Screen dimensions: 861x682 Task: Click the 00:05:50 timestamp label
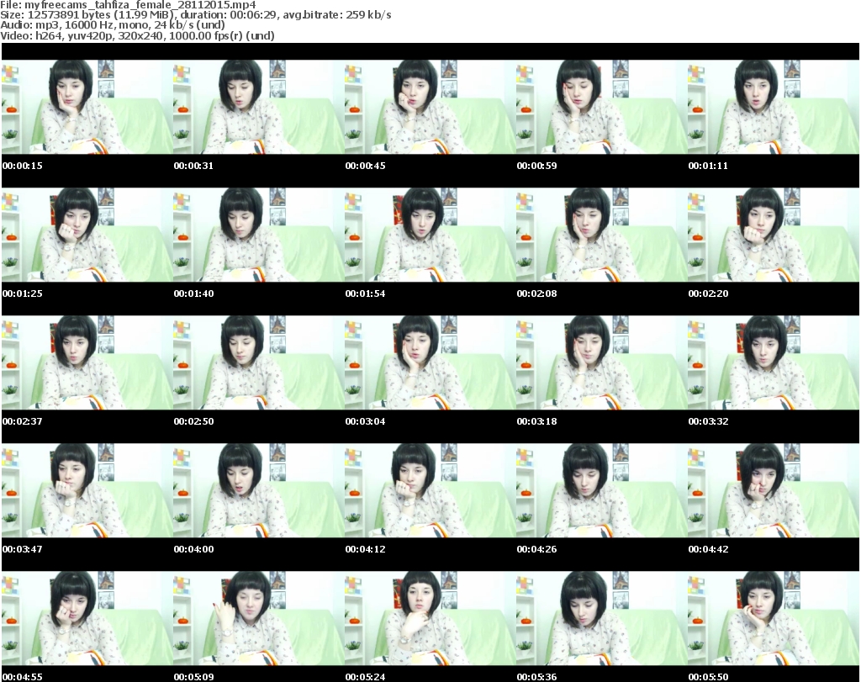pyautogui.click(x=708, y=677)
